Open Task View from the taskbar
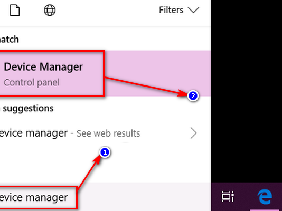 (x=228, y=196)
